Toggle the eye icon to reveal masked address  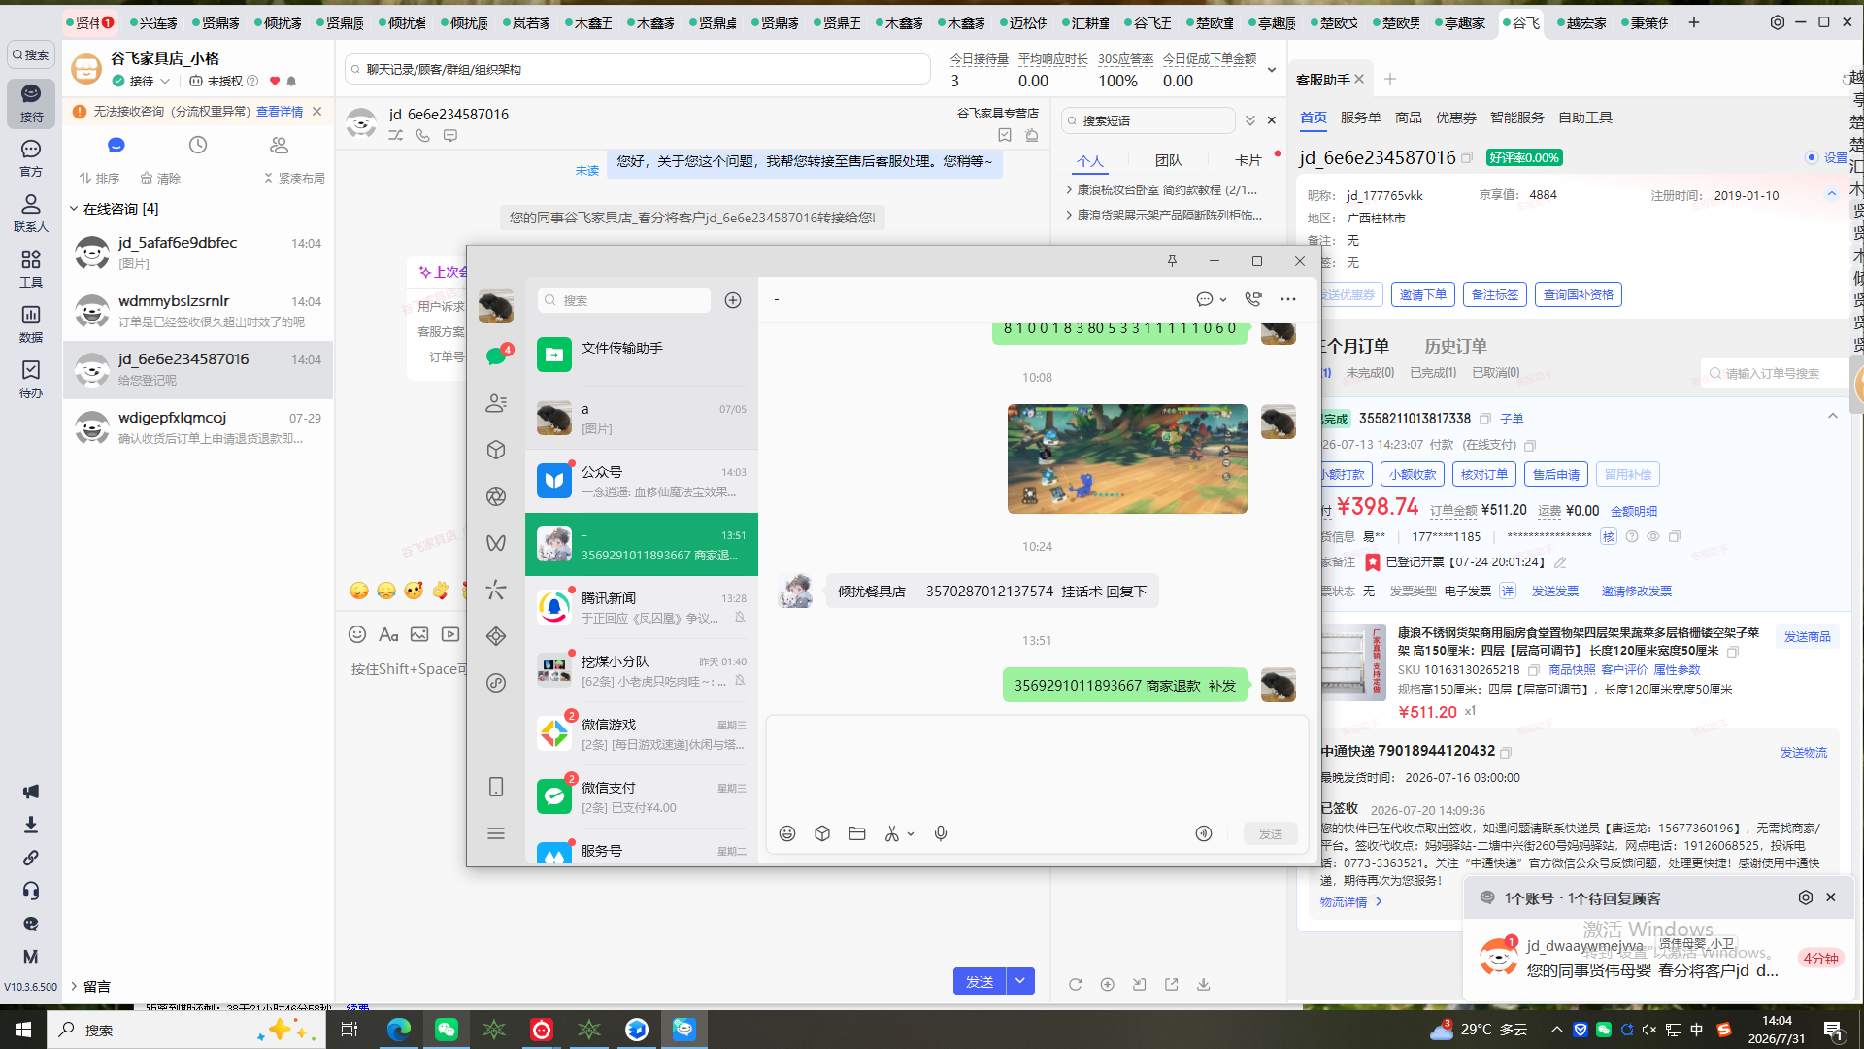1653,536
